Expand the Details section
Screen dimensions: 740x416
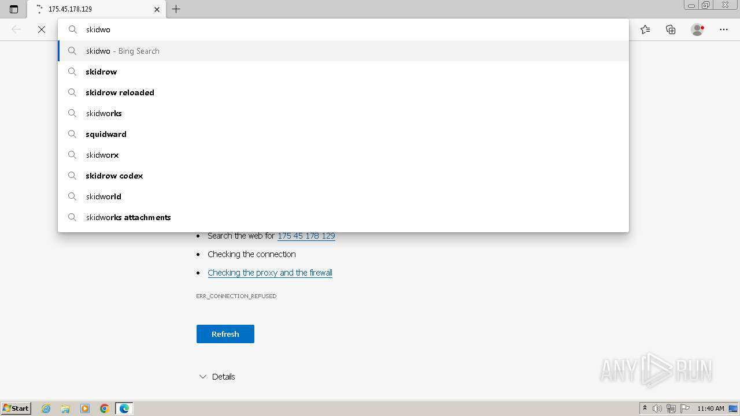click(217, 377)
